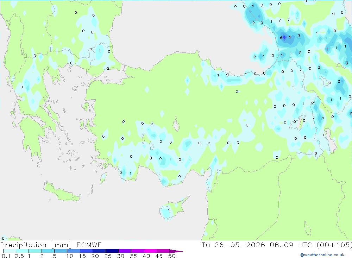Click the '06..09 UTC' time range text

291,245
